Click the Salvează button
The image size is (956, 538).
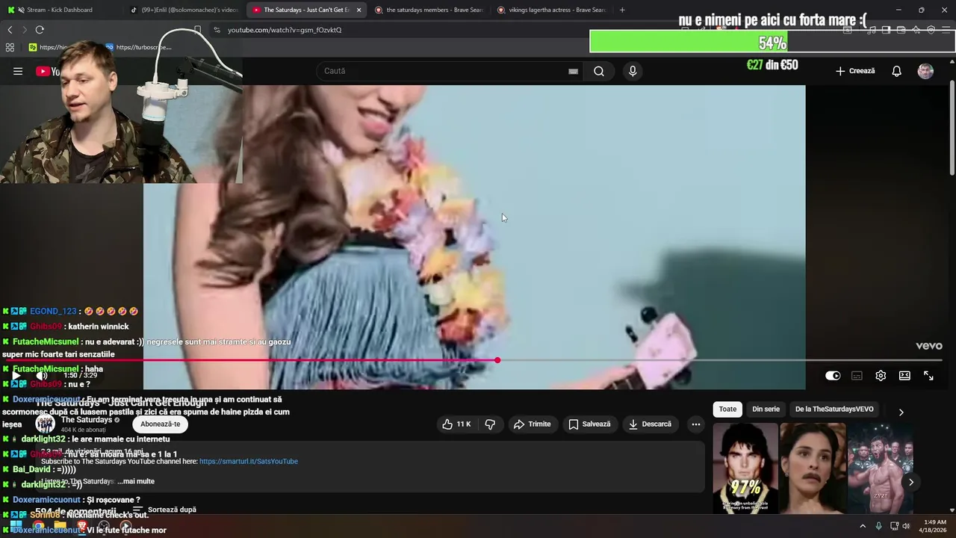pyautogui.click(x=590, y=424)
